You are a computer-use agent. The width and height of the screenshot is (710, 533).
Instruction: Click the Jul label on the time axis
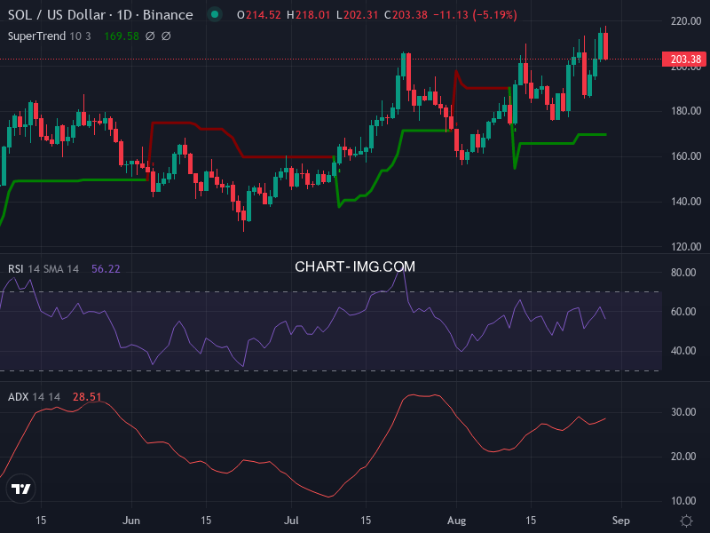292,521
